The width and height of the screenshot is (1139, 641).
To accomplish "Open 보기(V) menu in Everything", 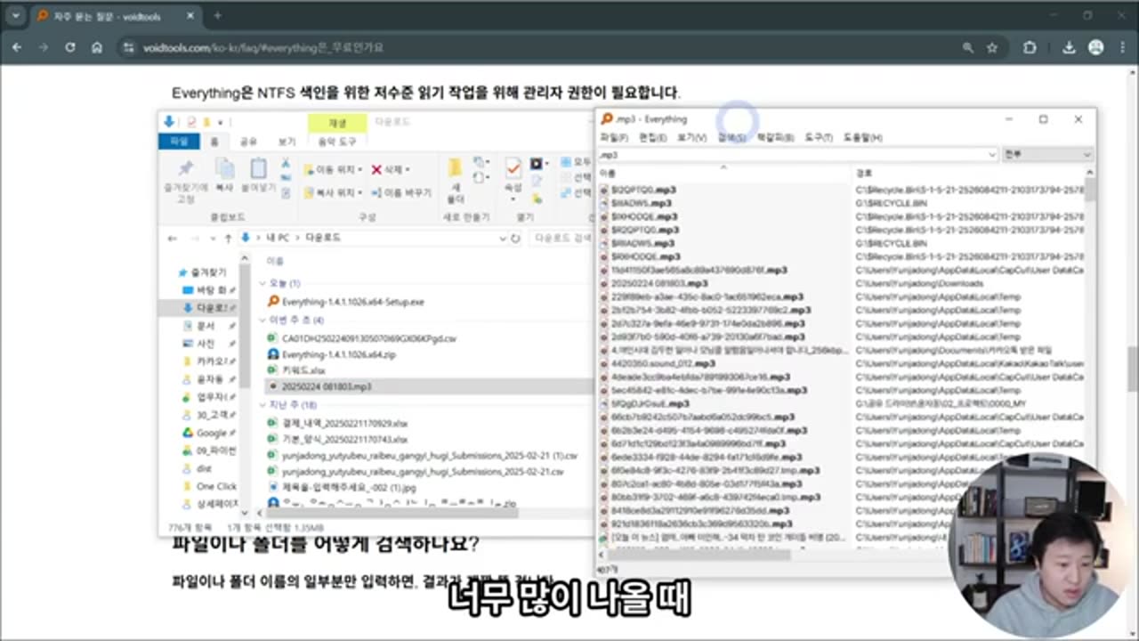I will point(691,138).
